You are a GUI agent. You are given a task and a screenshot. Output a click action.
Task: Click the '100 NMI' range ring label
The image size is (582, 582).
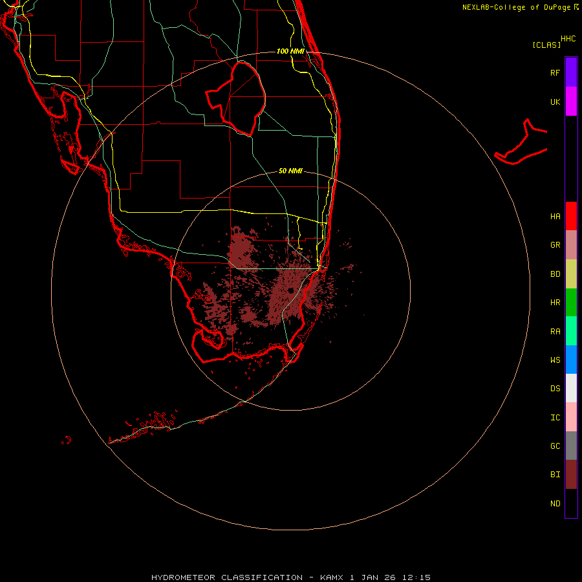click(290, 51)
